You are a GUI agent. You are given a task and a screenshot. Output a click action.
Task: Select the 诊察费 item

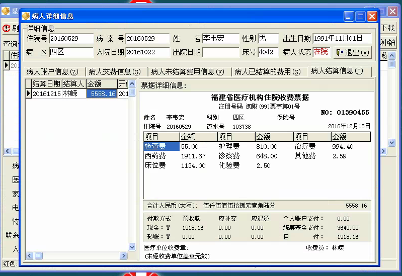coord(229,156)
